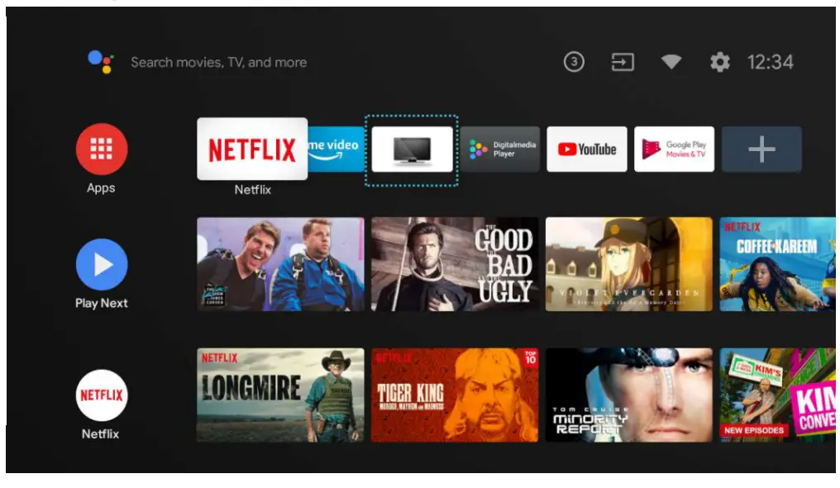Play the Tiger King thumbnail
This screenshot has width=840, height=488.
coord(455,394)
